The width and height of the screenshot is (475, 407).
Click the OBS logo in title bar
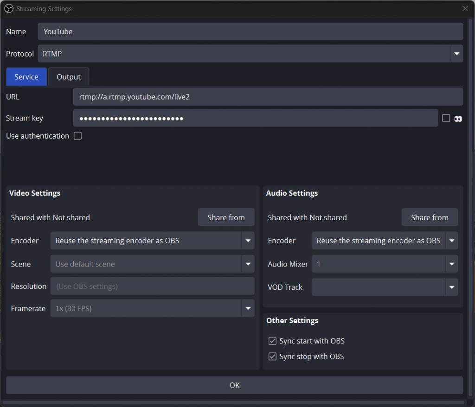click(x=8, y=8)
